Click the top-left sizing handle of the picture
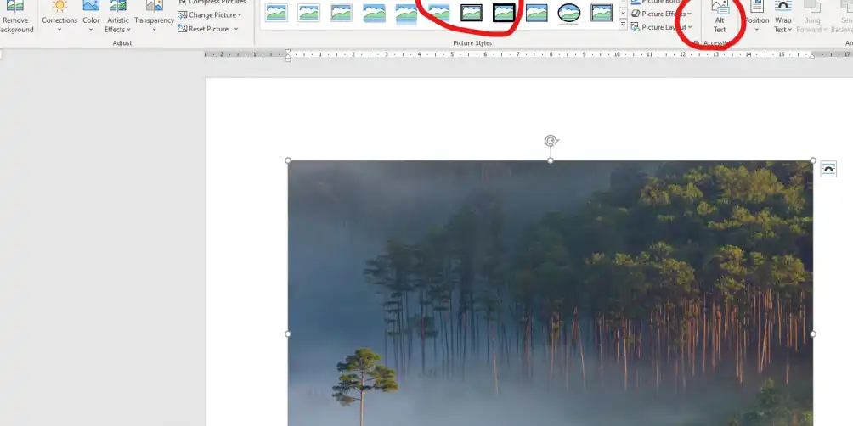853x426 pixels. [288, 161]
